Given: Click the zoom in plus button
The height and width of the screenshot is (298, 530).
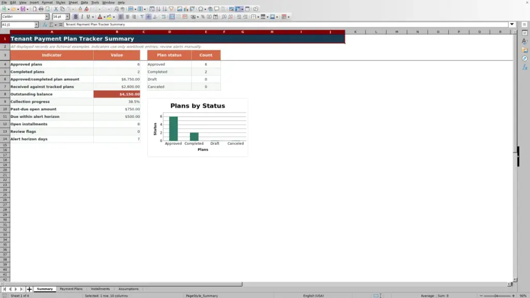Looking at the screenshot, I should (513, 295).
